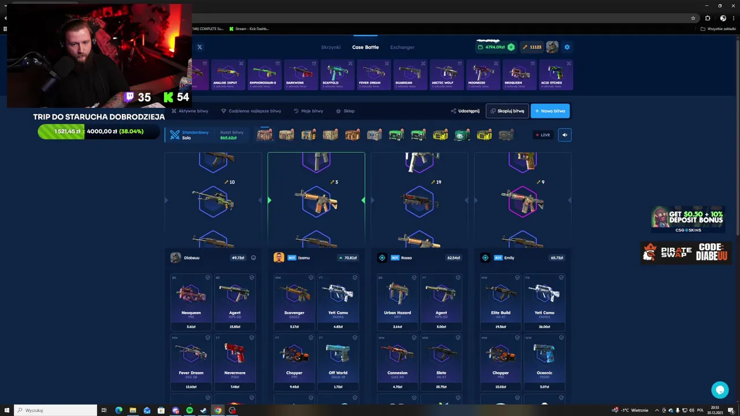Click the Udostępnij share button
The height and width of the screenshot is (416, 740).
pos(465,111)
